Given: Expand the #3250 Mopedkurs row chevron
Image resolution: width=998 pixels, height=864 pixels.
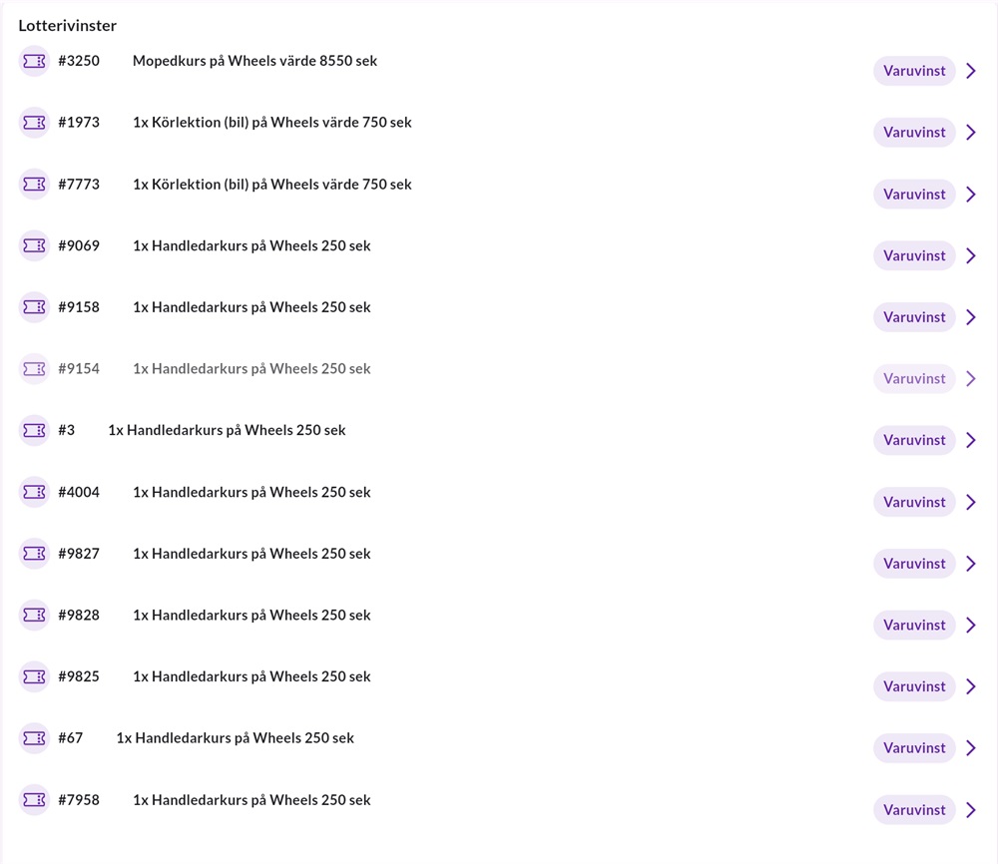Looking at the screenshot, I should point(971,71).
